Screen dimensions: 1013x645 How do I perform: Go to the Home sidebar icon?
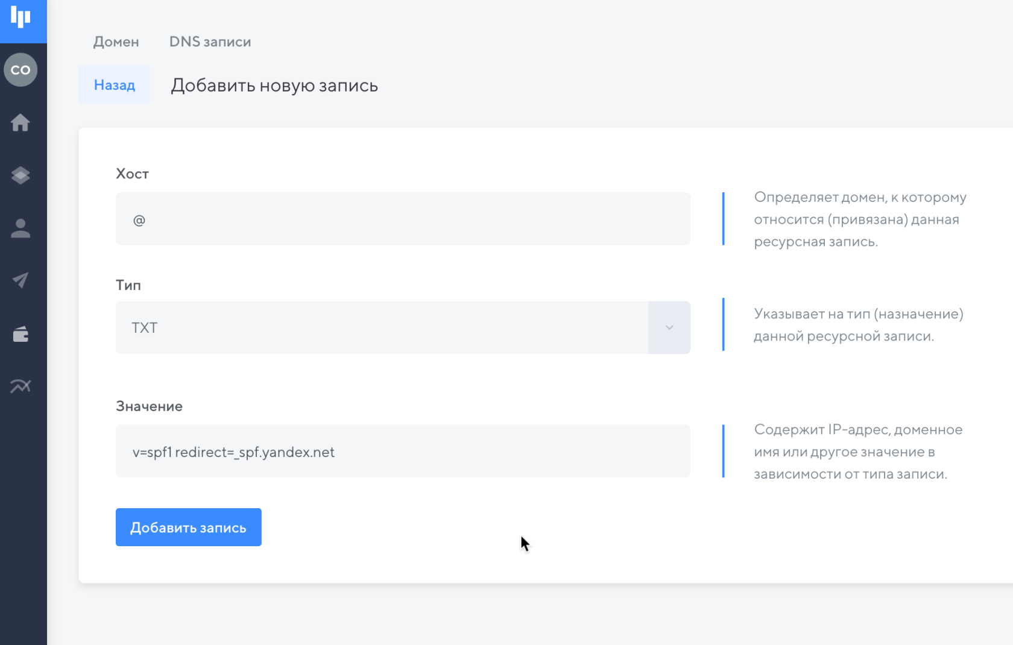click(21, 123)
